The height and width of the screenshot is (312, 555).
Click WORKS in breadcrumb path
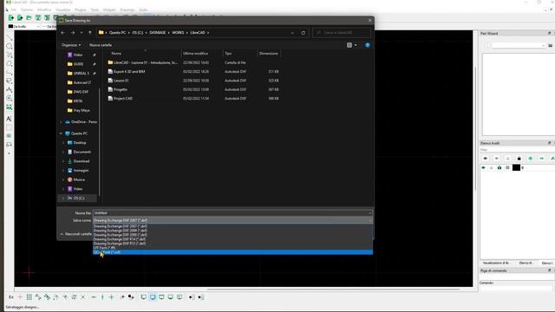(178, 33)
